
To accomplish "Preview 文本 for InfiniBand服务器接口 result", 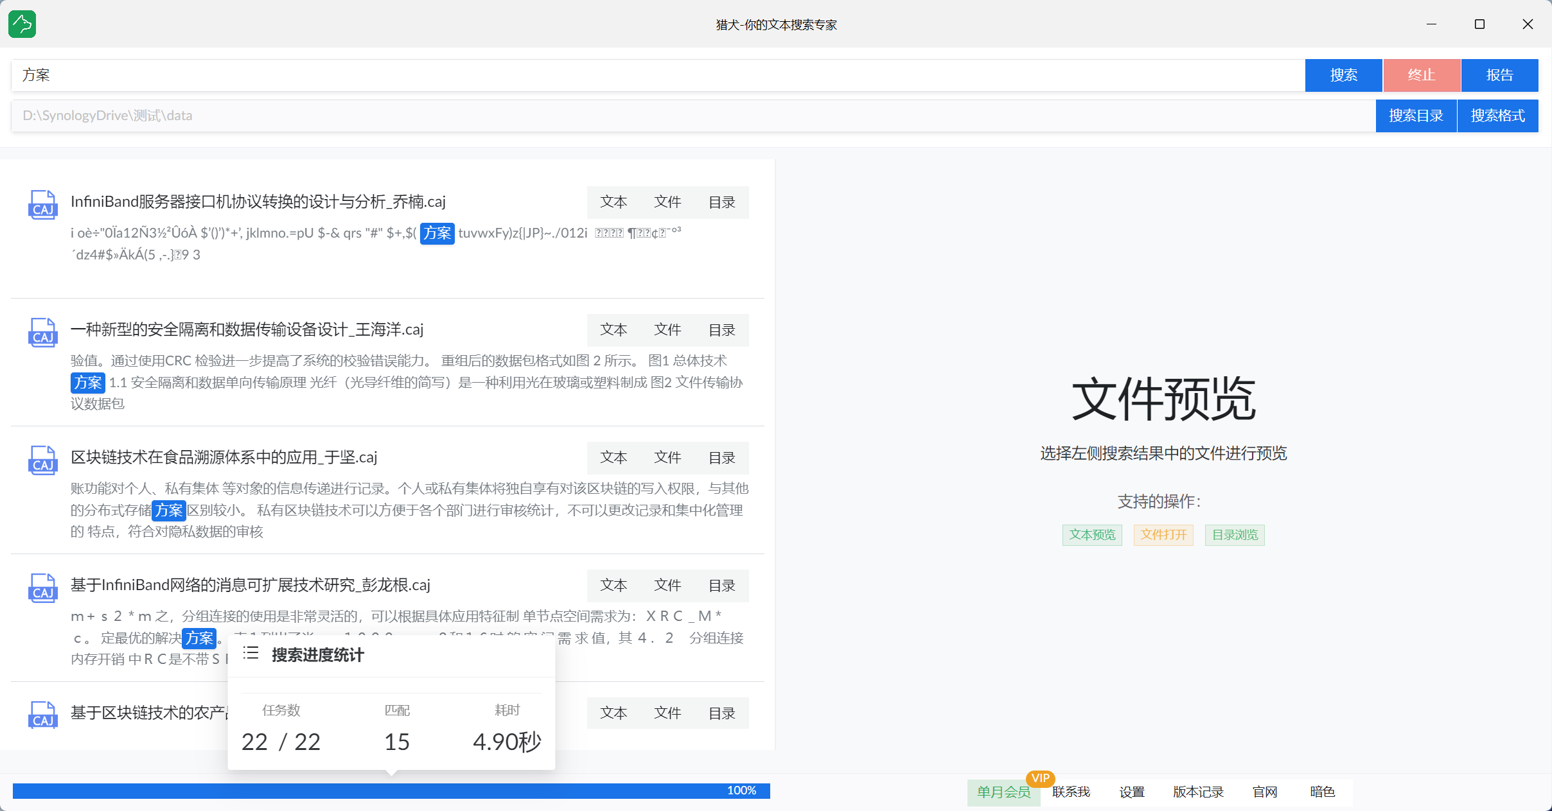I will coord(613,202).
